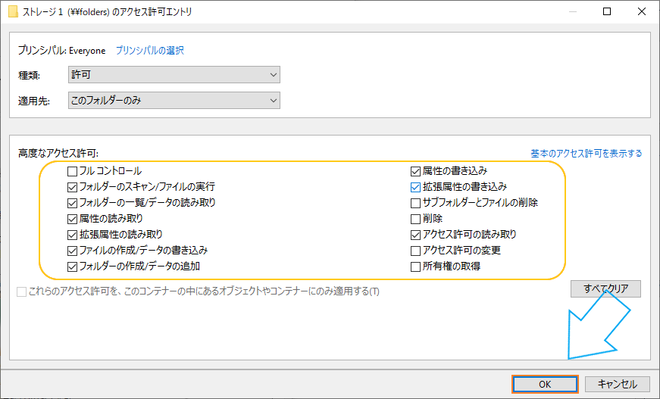Close the アクセス許可エントリ dialog
Viewport: 660px width, 399px height.
[642, 11]
